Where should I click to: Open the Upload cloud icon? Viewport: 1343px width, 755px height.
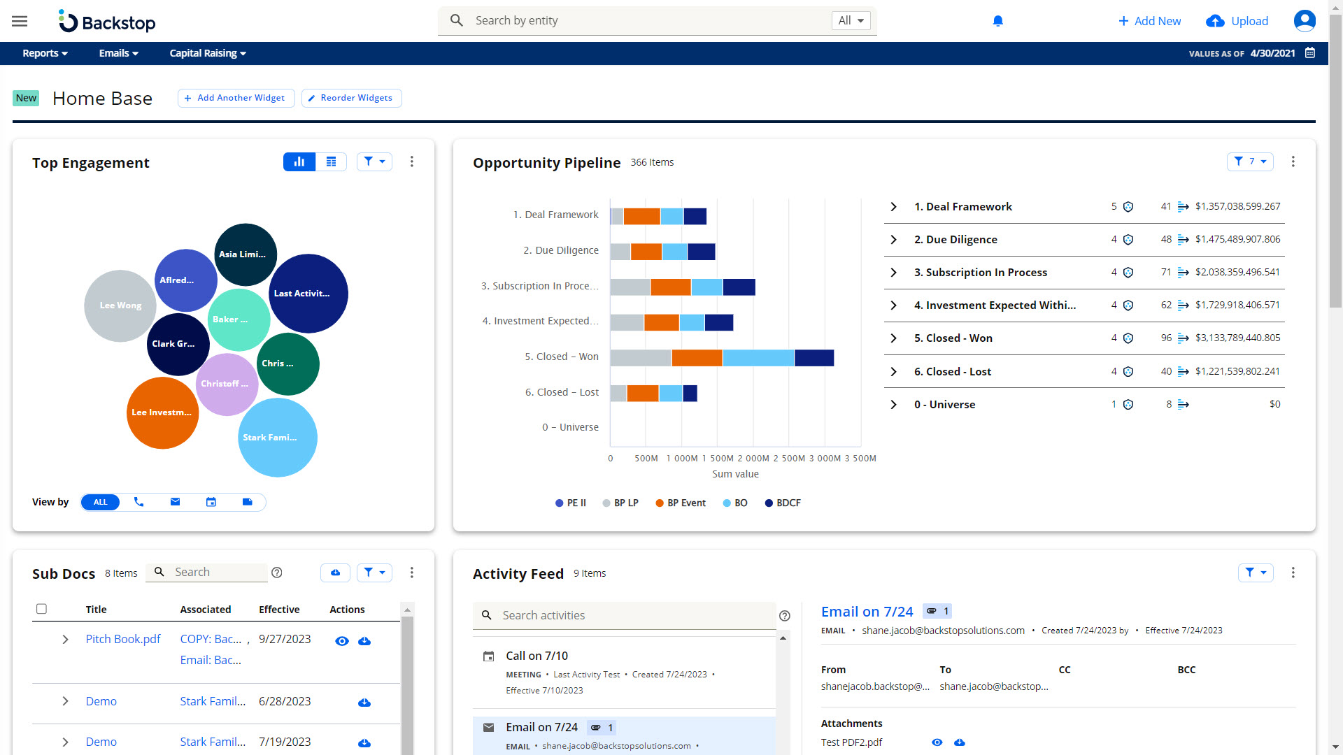coord(1215,21)
